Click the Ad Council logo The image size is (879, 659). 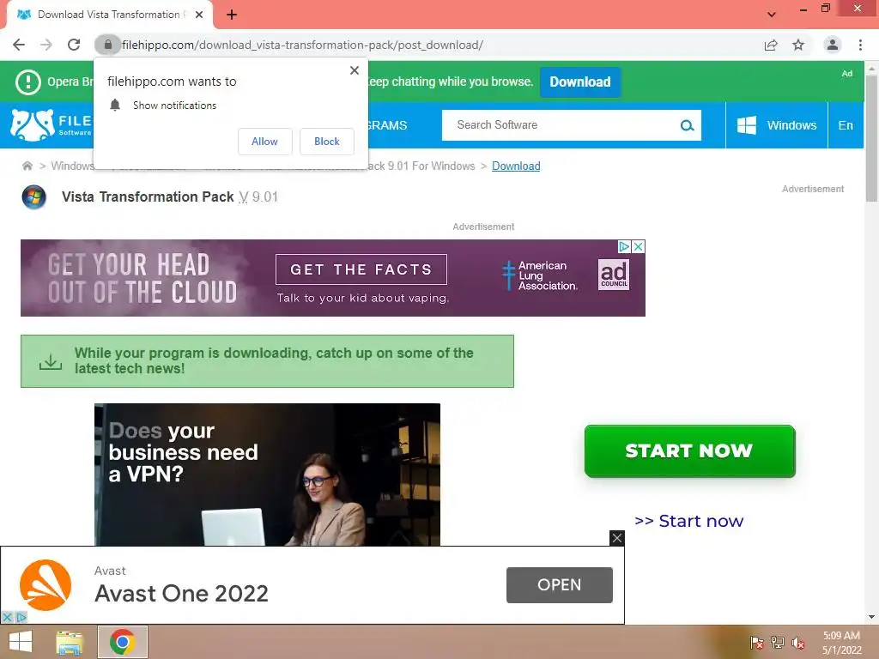614,274
